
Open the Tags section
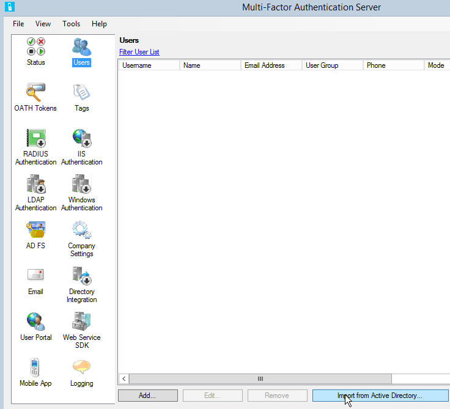[x=81, y=93]
